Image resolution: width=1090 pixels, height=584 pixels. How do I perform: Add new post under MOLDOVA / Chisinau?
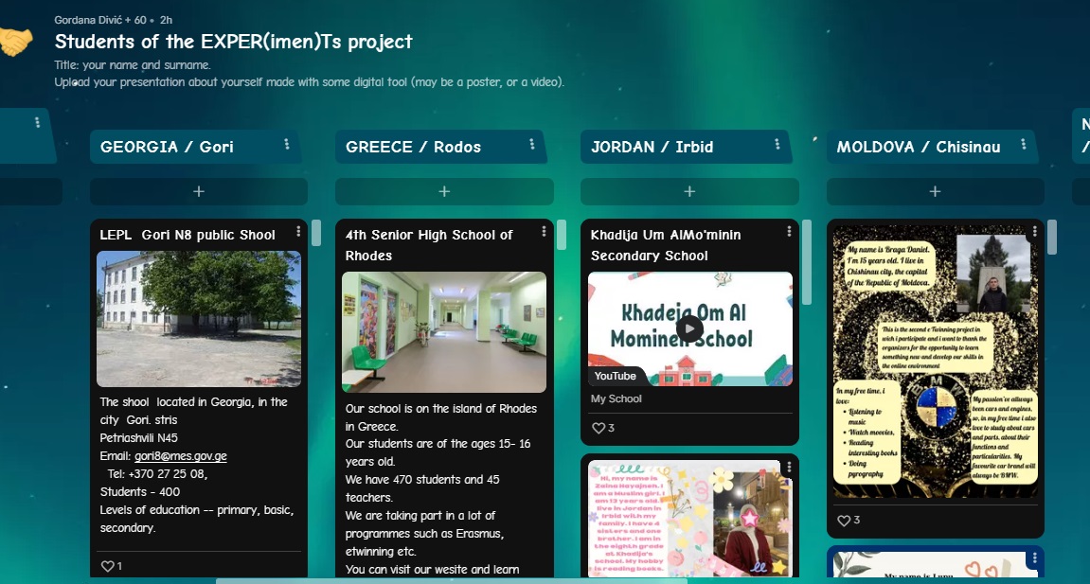click(935, 191)
